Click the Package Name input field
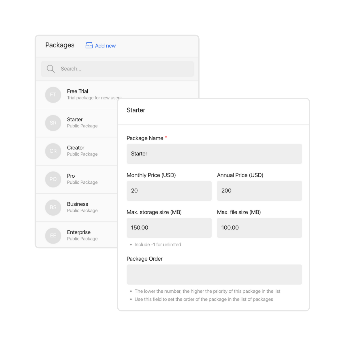Image resolution: width=346 pixels, height=346 pixels. (x=214, y=154)
